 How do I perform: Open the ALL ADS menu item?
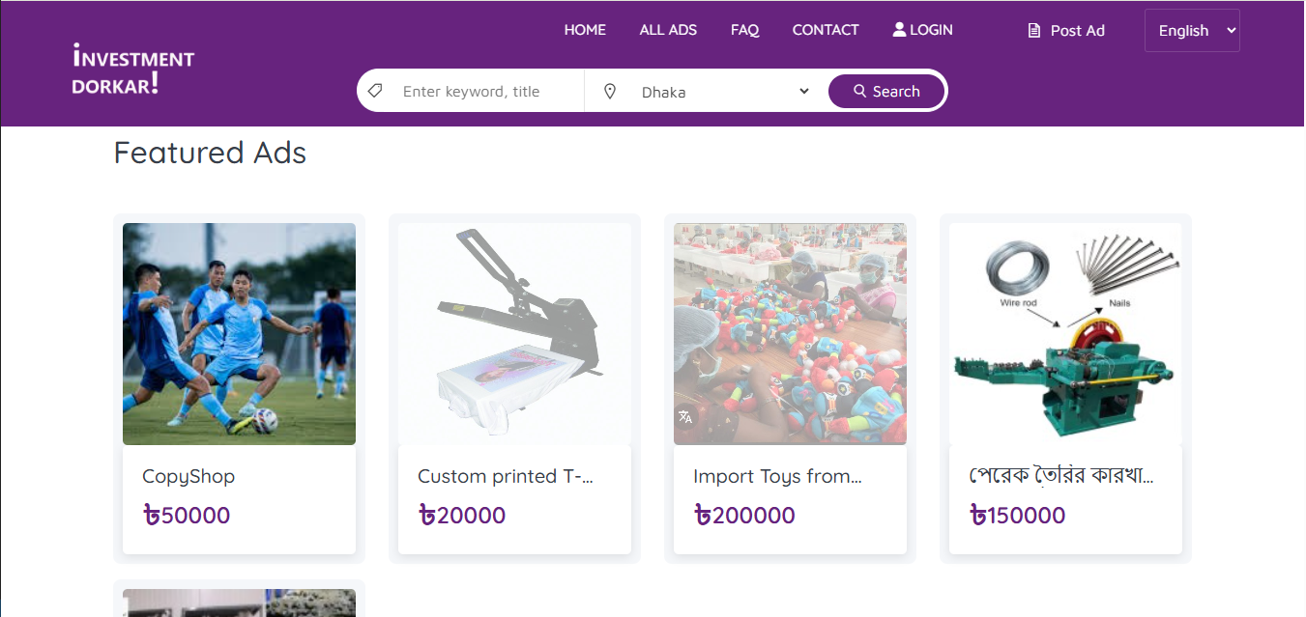tap(668, 30)
